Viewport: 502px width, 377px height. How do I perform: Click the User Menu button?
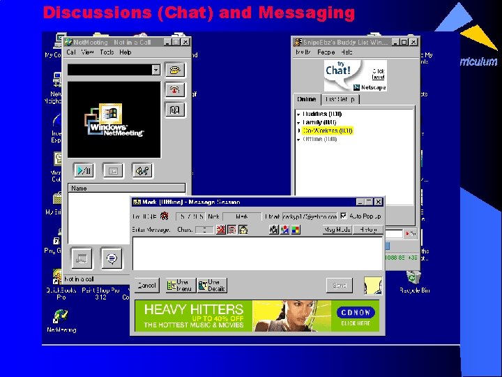pyautogui.click(x=181, y=286)
